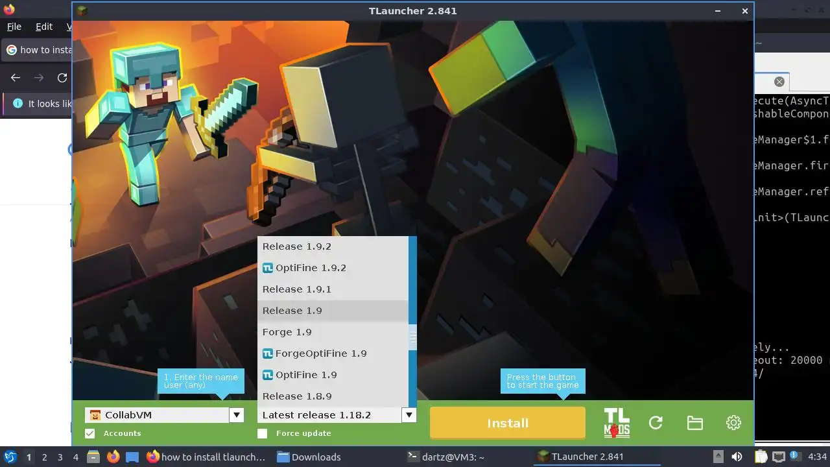Switch to dartz@VM3 terminal in taskbar

pos(445,457)
